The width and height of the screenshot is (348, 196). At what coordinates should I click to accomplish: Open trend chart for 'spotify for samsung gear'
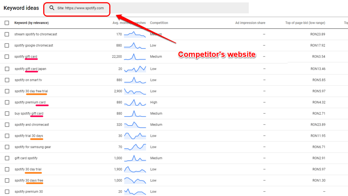(135, 147)
